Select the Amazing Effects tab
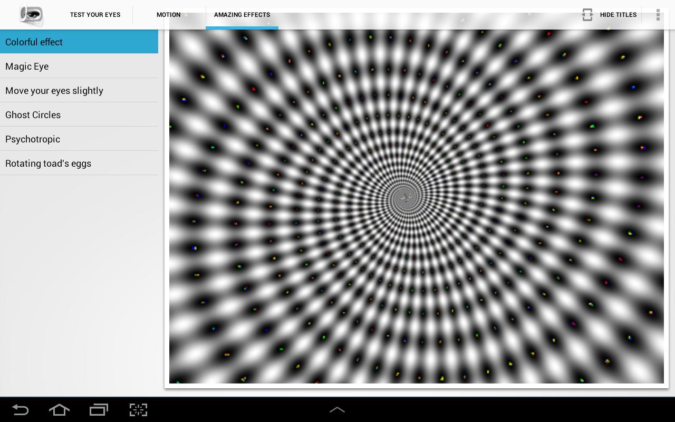The width and height of the screenshot is (675, 422). coord(242,15)
